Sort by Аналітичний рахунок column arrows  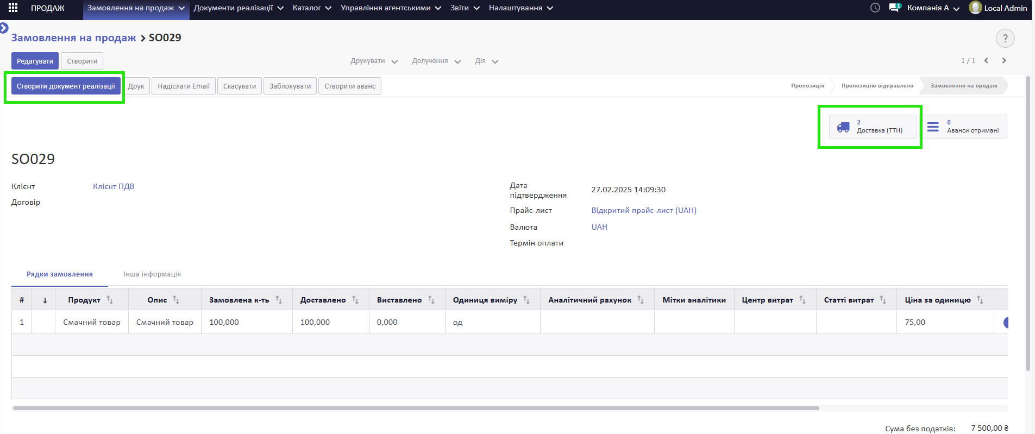641,300
